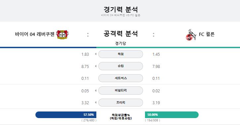240x125 pixels.
Task: Click the FC Köln goat crest
Action: [x=191, y=35]
